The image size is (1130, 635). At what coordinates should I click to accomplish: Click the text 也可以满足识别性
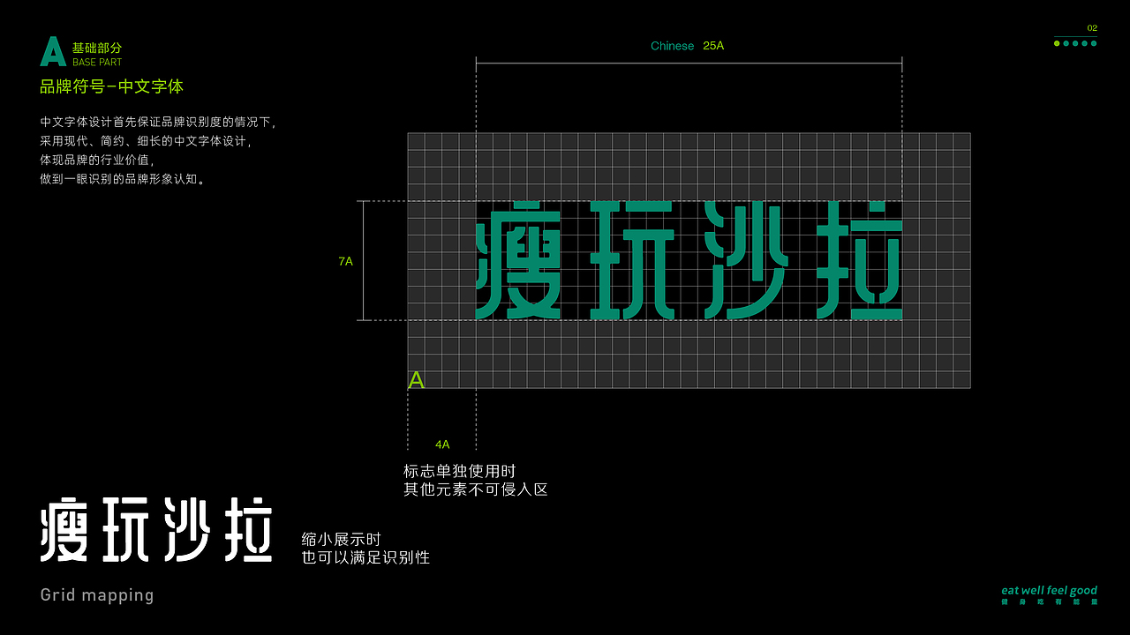(365, 557)
